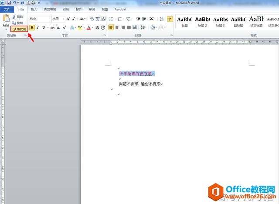Apply character shading icon
Viewport: 279px width, 204px height.
pyautogui.click(x=97, y=27)
